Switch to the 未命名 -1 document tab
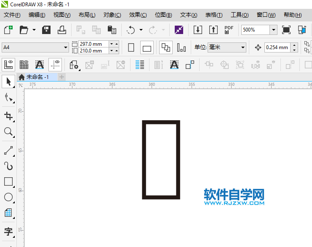 point(37,77)
